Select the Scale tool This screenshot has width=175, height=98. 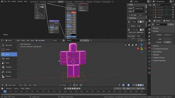click(x=9, y=63)
